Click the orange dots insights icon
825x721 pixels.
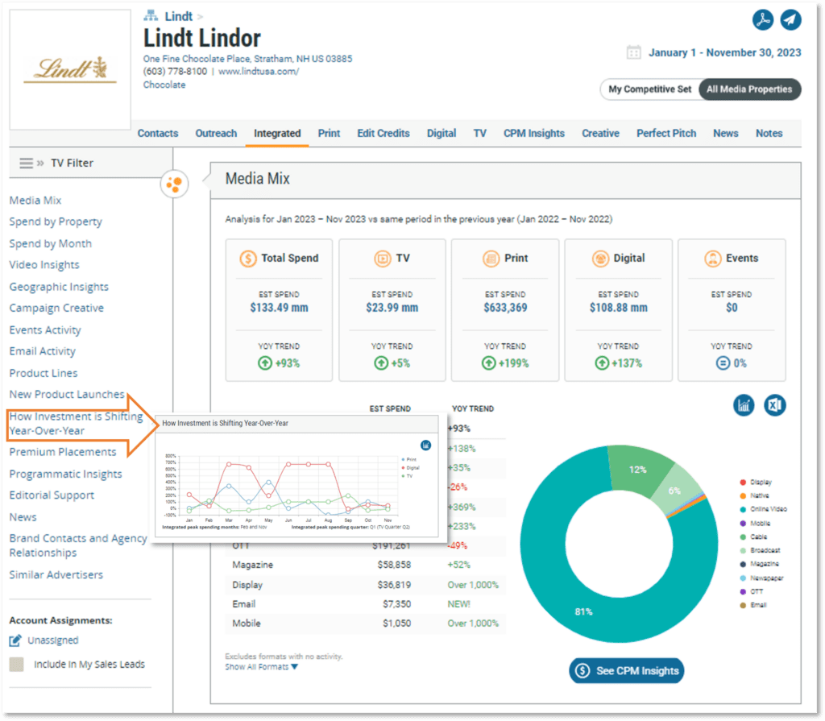coord(174,184)
